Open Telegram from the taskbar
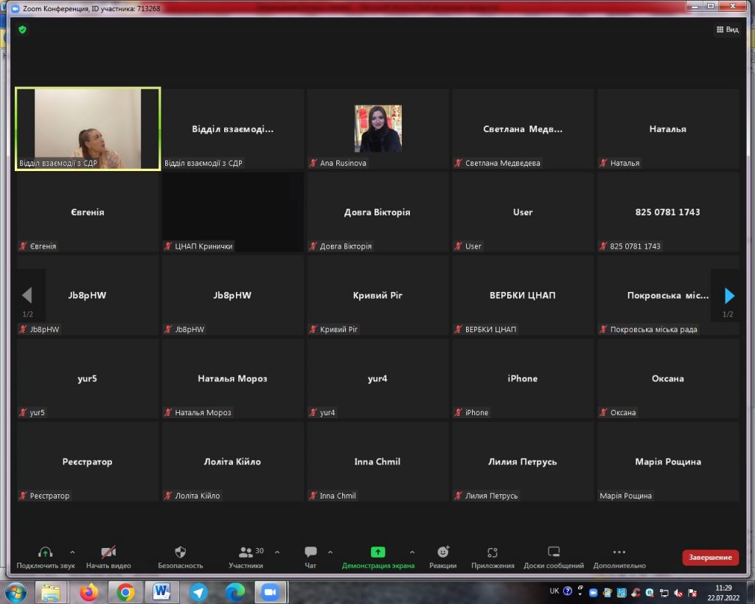Image resolution: width=755 pixels, height=604 pixels. pyautogui.click(x=198, y=592)
